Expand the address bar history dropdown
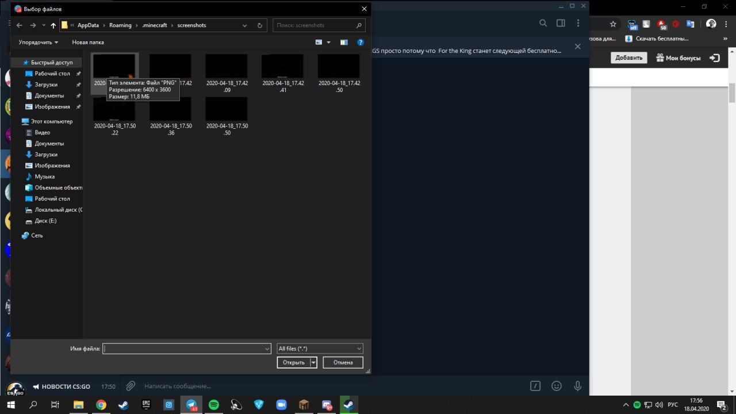The width and height of the screenshot is (736, 414). click(x=245, y=25)
